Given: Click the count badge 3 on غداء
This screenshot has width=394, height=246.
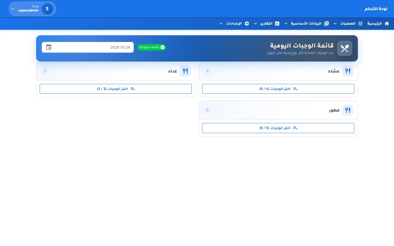Looking at the screenshot, I should click(x=45, y=71).
